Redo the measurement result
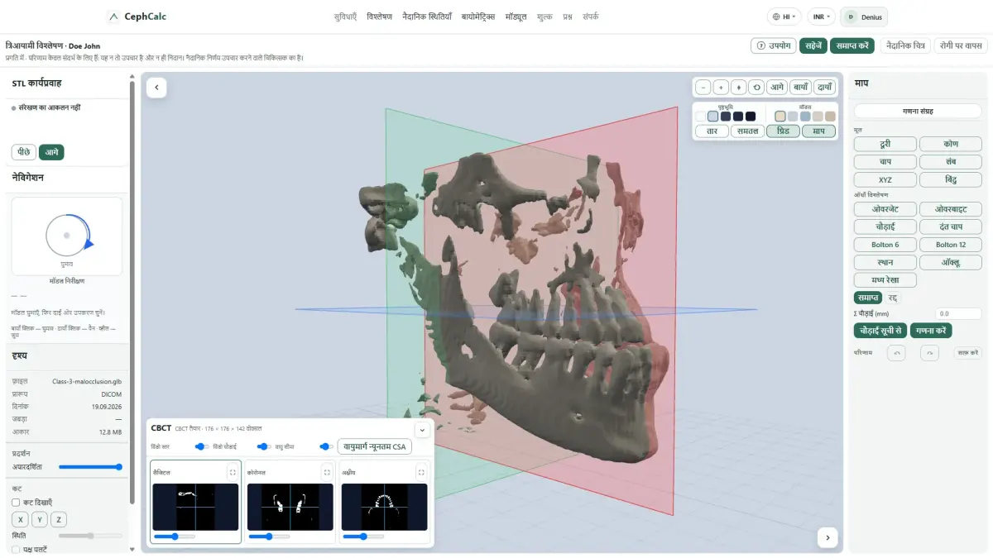This screenshot has width=993, height=558. click(931, 353)
